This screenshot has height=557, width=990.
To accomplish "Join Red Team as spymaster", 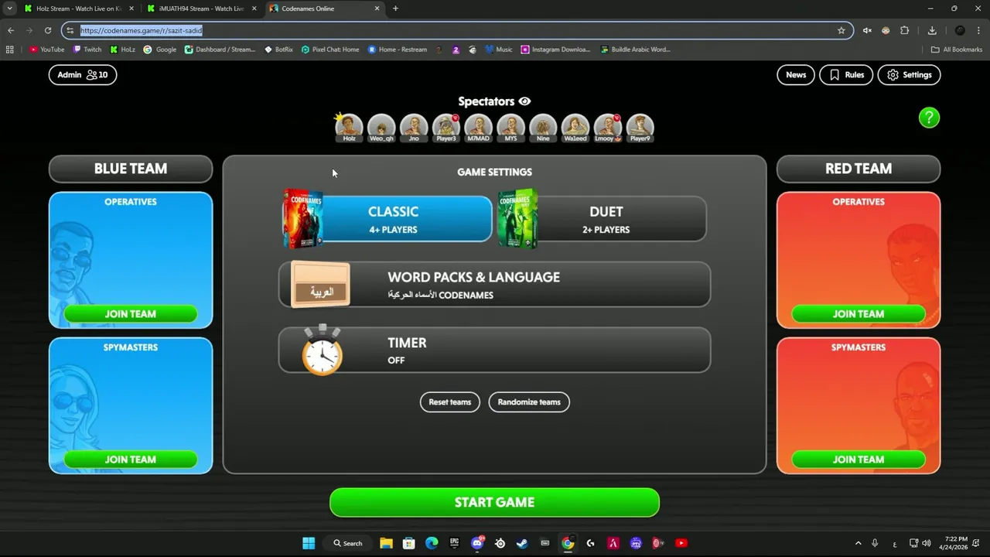I will click(859, 459).
